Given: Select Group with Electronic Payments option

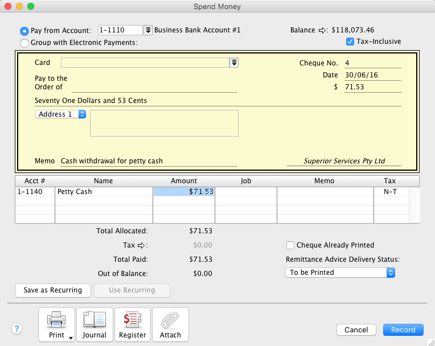Looking at the screenshot, I should click(x=24, y=43).
